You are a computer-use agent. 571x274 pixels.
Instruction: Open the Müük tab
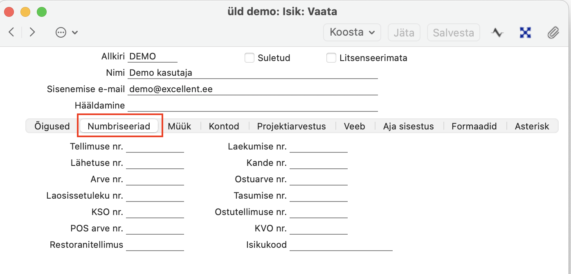[179, 126]
